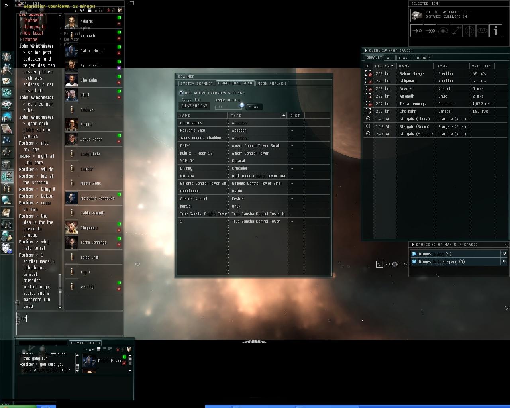This screenshot has height=408, width=510.
Task: Sort the overview by Velocity column header
Action: coord(481,66)
